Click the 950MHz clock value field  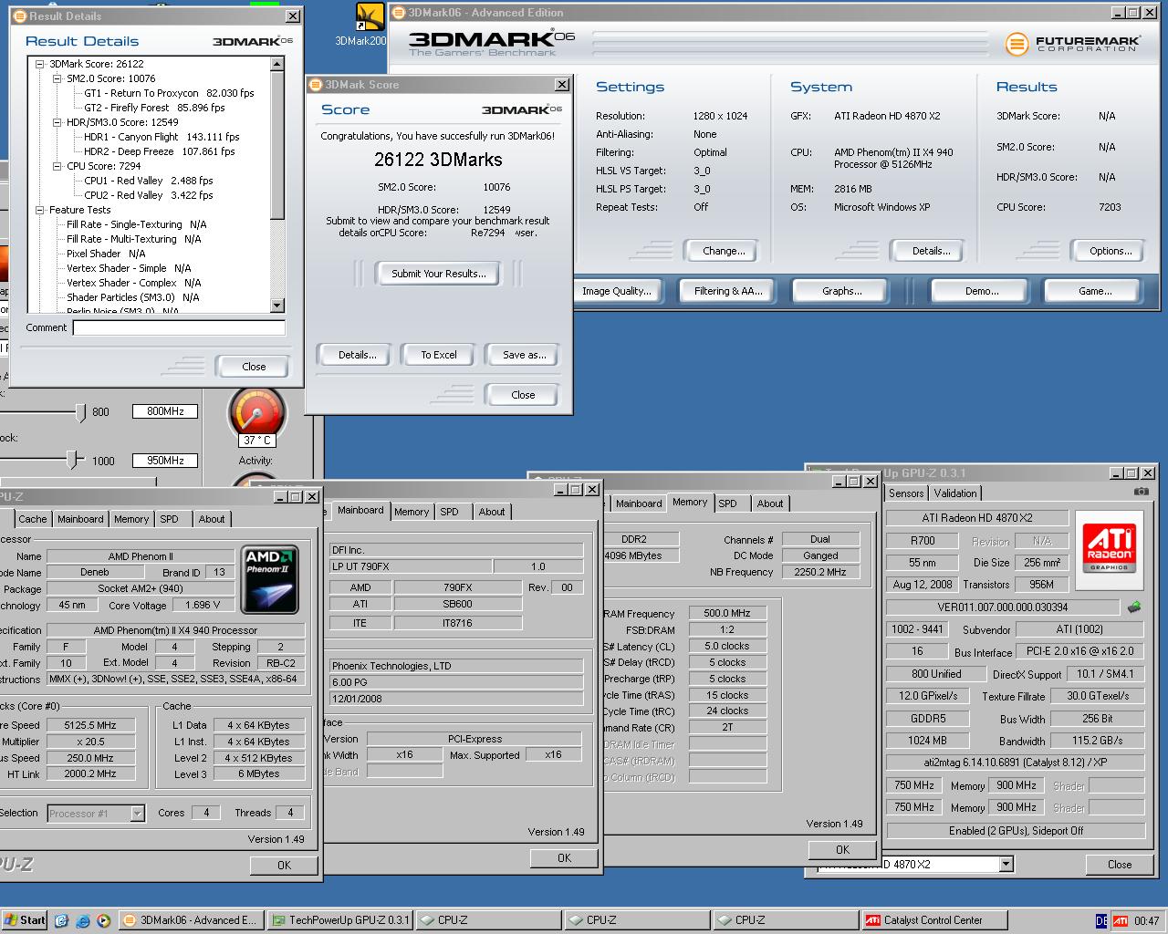(165, 461)
